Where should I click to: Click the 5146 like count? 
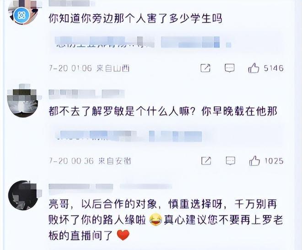click(x=274, y=68)
